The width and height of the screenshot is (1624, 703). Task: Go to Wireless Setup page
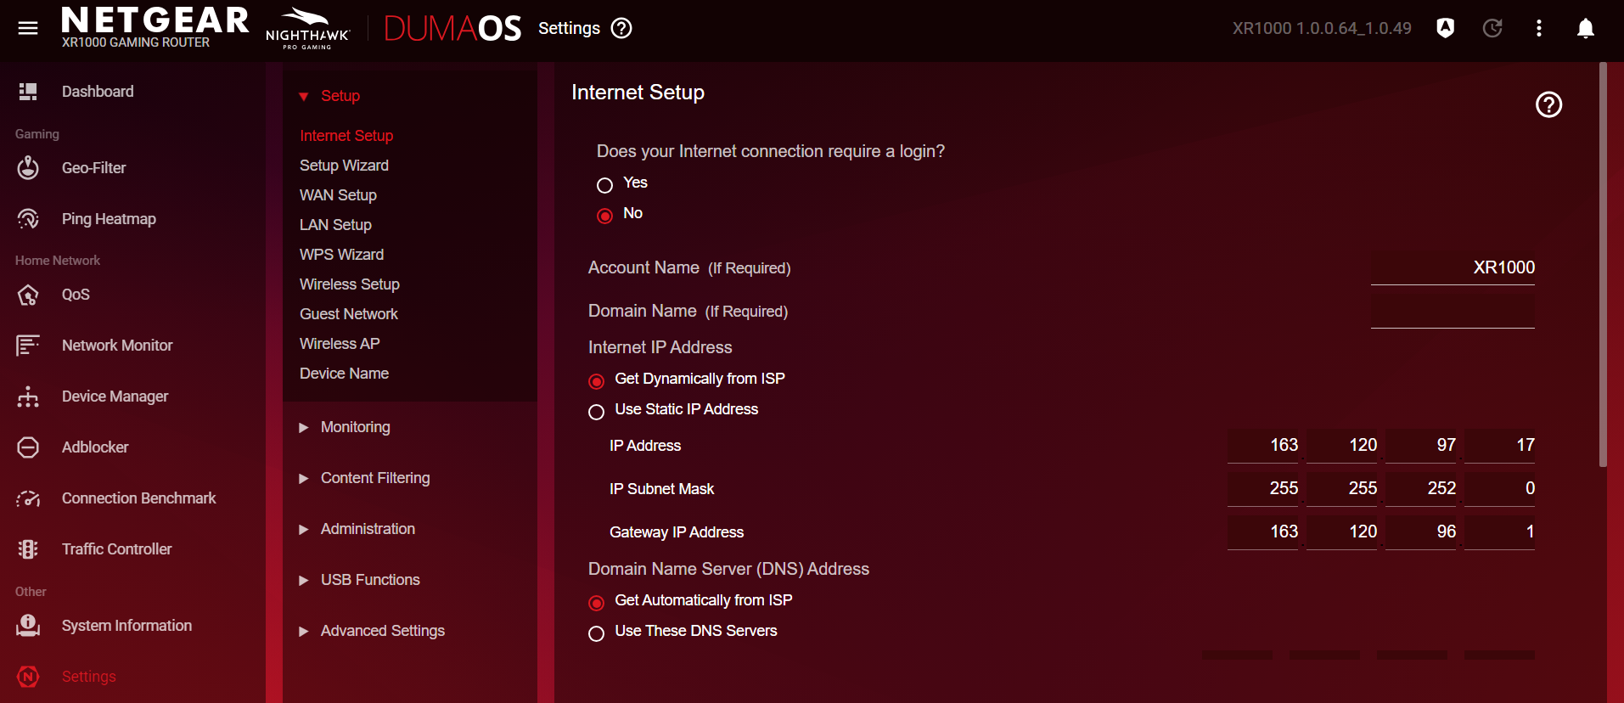[x=349, y=284]
